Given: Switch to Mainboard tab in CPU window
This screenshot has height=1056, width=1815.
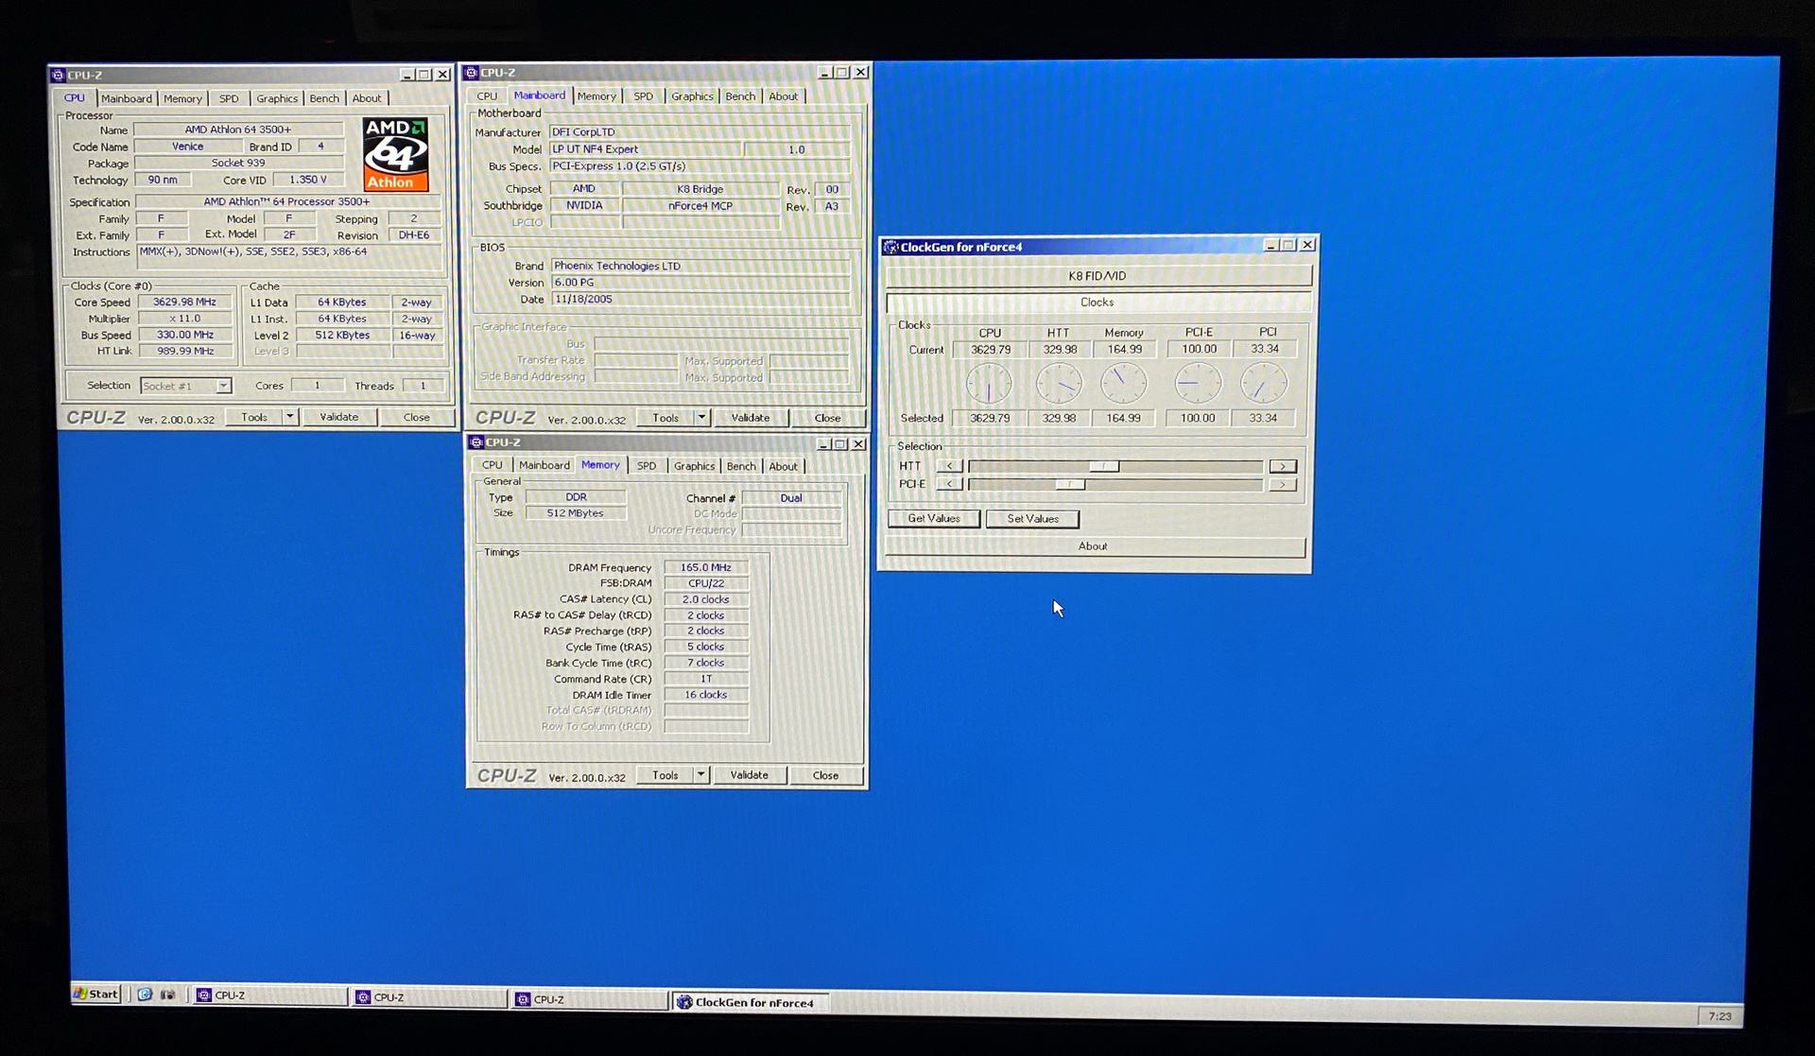Looking at the screenshot, I should [127, 98].
